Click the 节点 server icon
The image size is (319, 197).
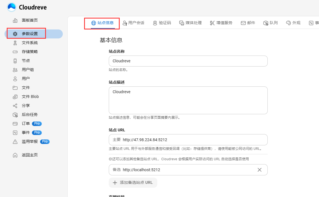tap(15, 61)
